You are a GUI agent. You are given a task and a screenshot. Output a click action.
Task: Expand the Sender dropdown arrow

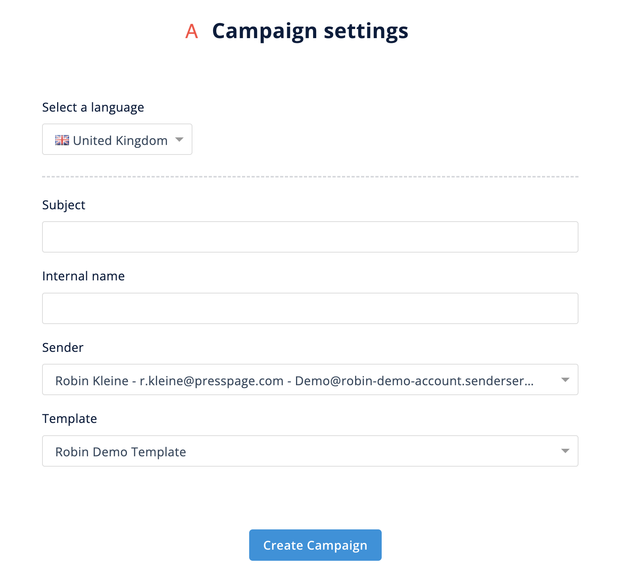coord(565,380)
